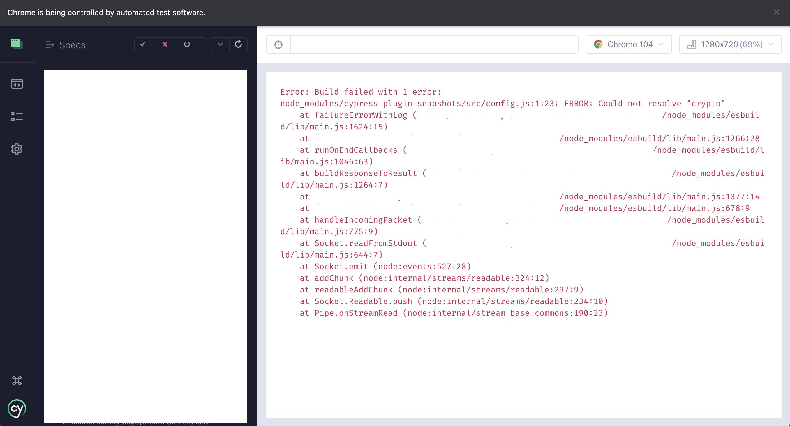Rerun all tests with refresh icon
The width and height of the screenshot is (790, 426).
pyautogui.click(x=238, y=44)
